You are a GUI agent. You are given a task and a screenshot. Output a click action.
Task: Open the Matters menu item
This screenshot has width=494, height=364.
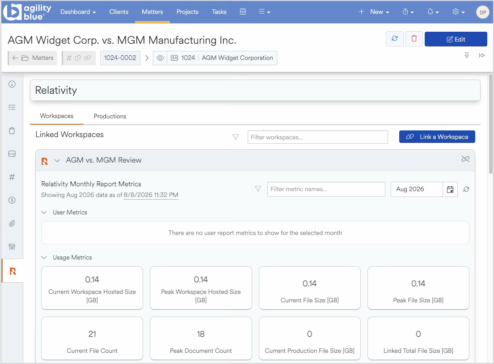tap(152, 12)
